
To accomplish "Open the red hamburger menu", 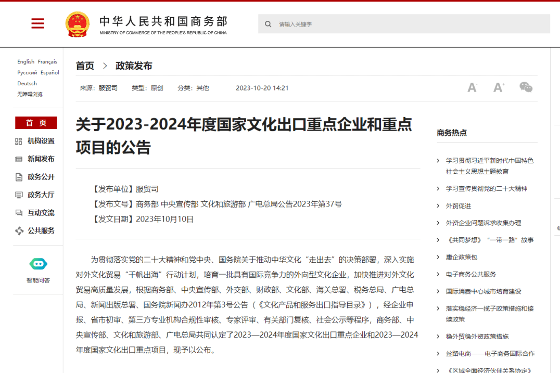I will coord(37,23).
